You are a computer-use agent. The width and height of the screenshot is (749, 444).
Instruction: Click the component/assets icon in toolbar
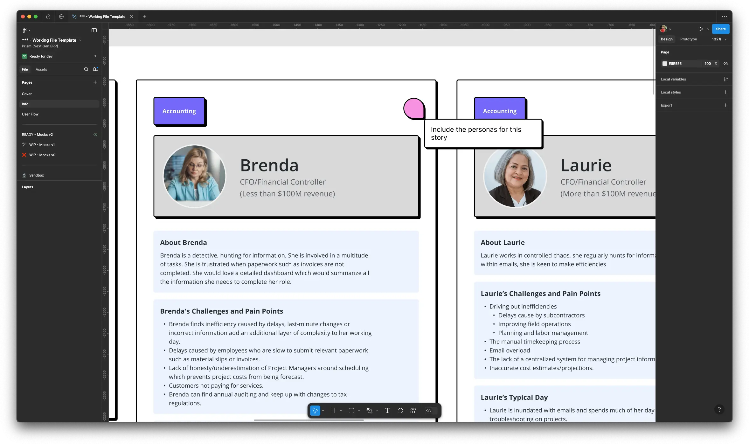coord(96,69)
